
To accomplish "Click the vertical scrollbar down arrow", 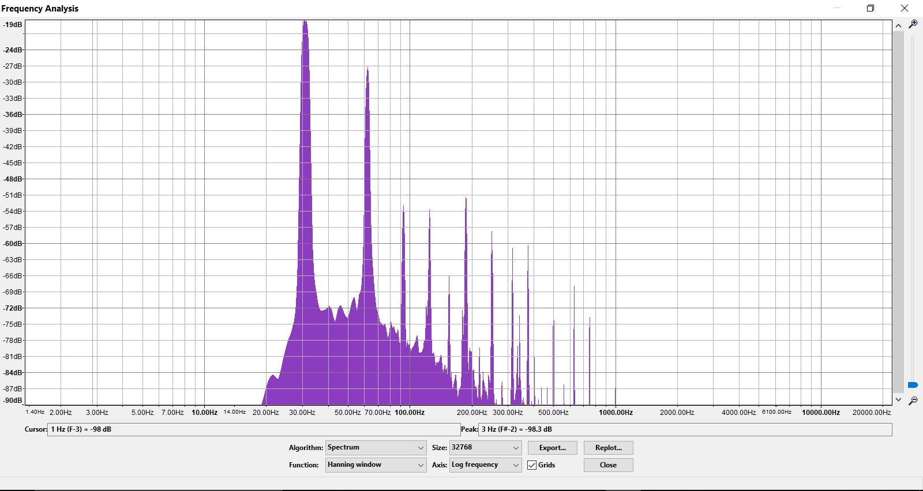I will click(x=898, y=399).
